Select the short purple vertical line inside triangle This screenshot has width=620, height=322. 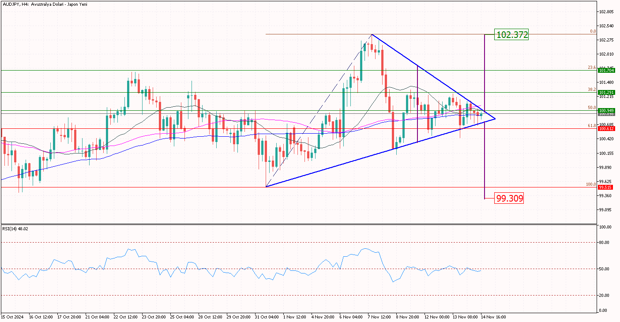point(417,103)
